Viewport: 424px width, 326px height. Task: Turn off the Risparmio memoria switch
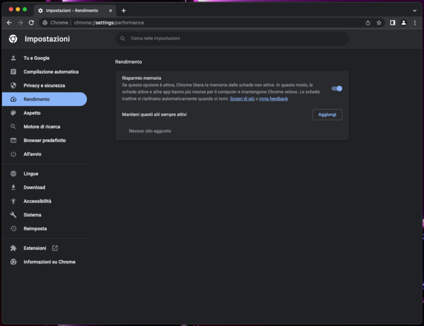(337, 89)
